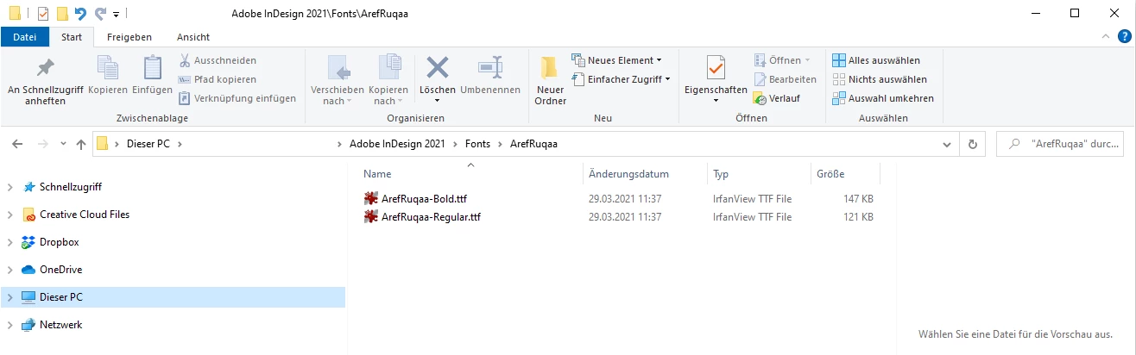Click new folder icon in title bar
Screen dimensions: 1136x355
point(62,13)
